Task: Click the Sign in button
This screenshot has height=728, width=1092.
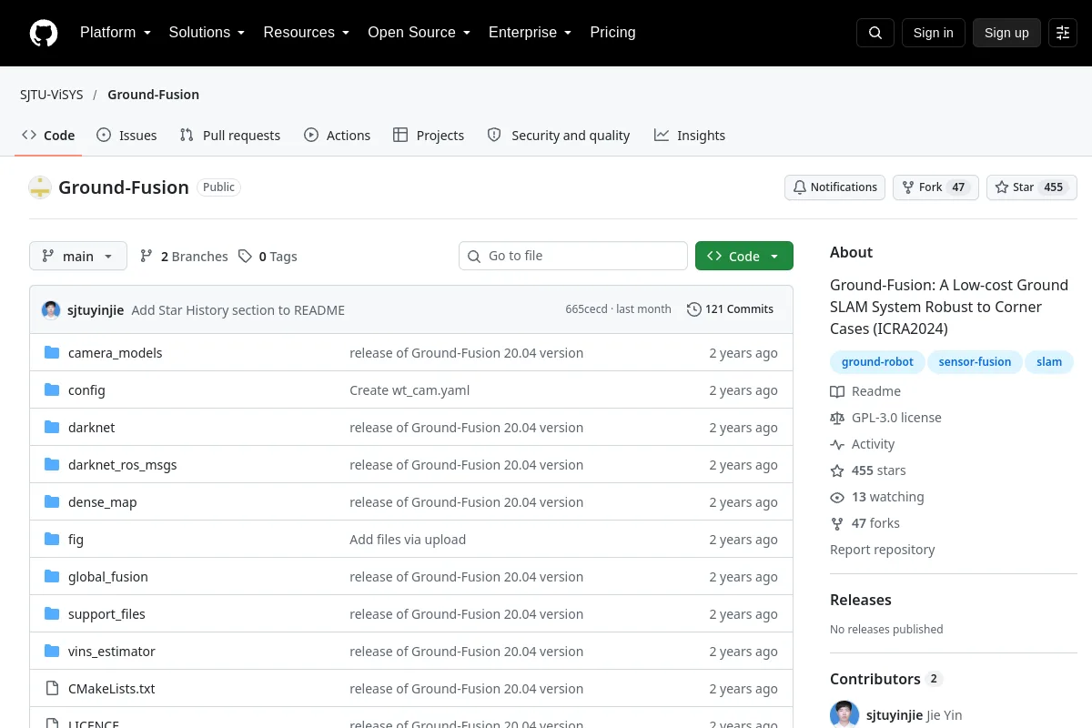Action: point(933,33)
